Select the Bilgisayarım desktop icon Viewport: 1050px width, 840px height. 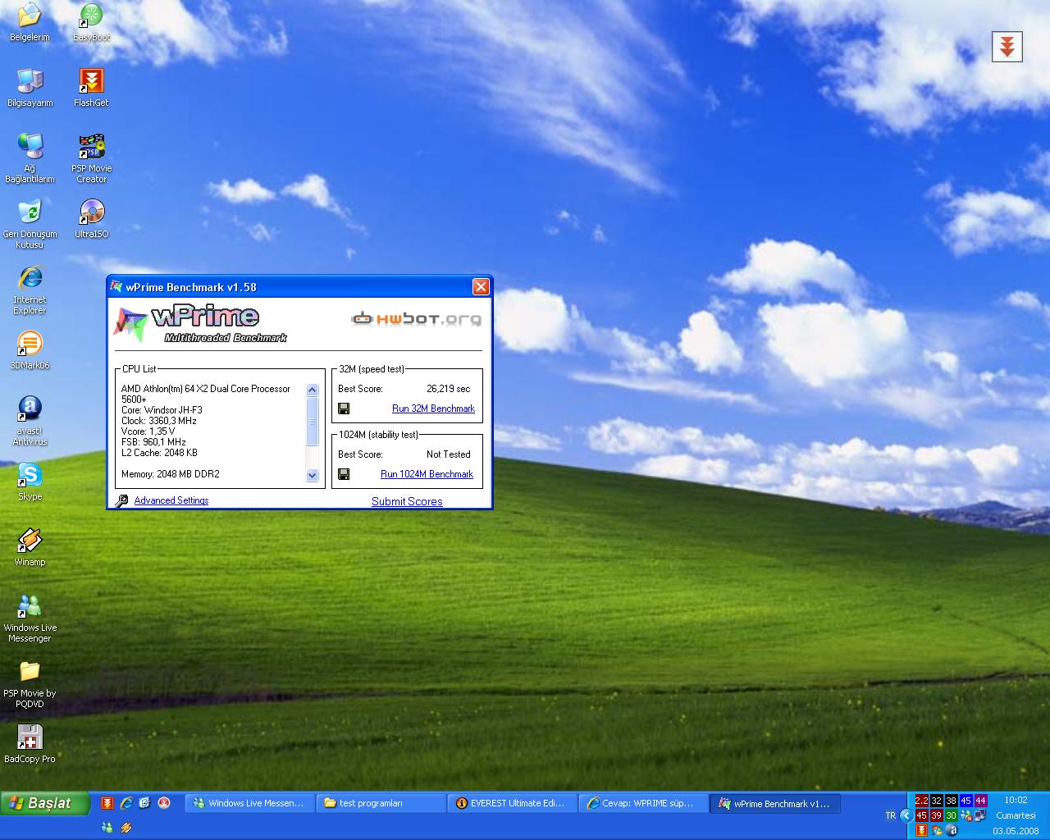(x=30, y=87)
